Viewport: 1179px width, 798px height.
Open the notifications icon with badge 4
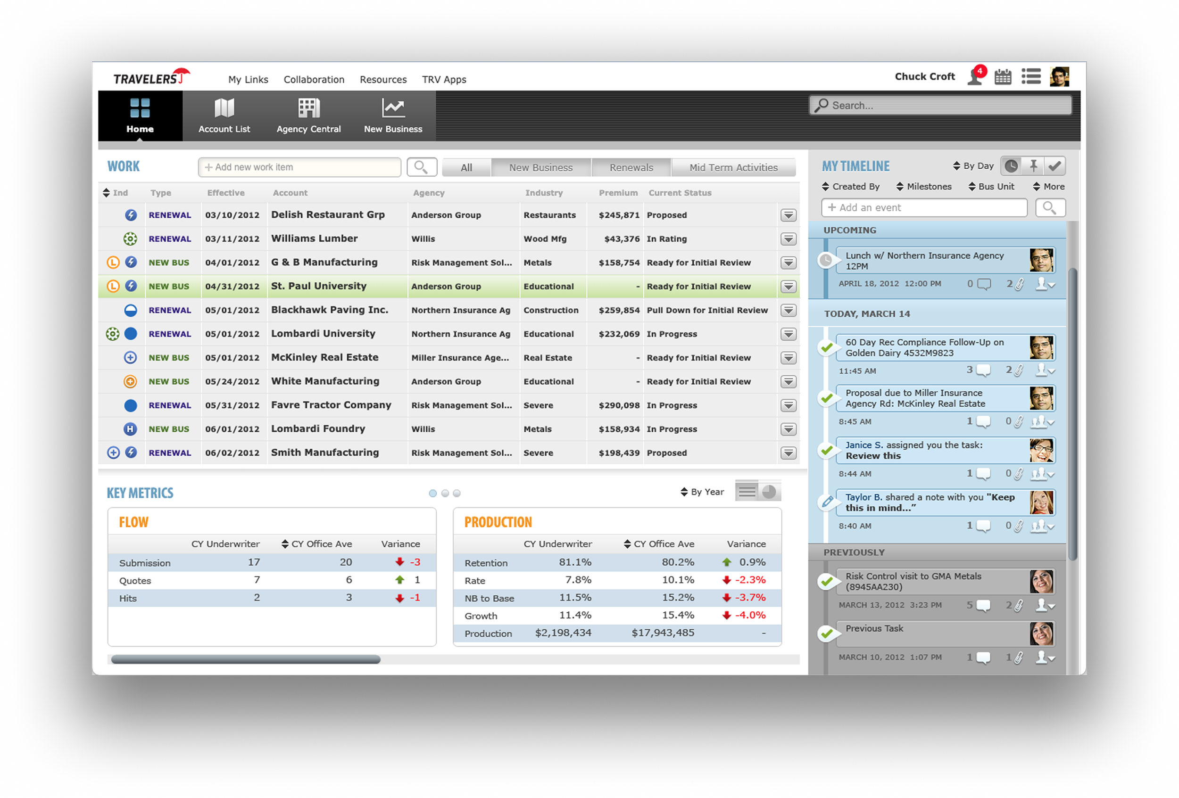click(x=975, y=76)
